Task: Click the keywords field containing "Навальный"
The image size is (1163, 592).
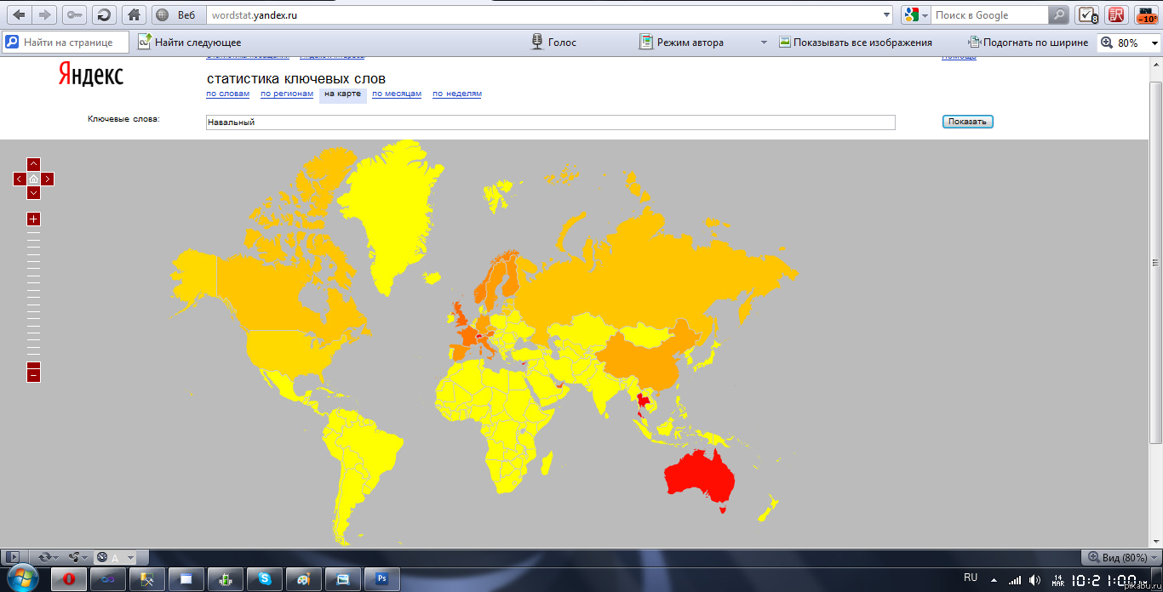Action: (550, 122)
